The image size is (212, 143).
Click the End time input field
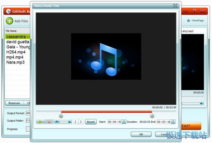click(x=164, y=122)
